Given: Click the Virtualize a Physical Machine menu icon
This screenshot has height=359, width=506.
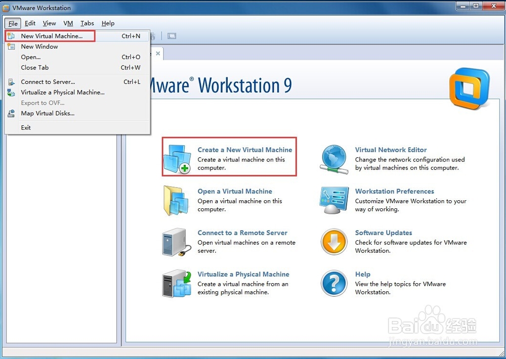Looking at the screenshot, I should coord(11,93).
